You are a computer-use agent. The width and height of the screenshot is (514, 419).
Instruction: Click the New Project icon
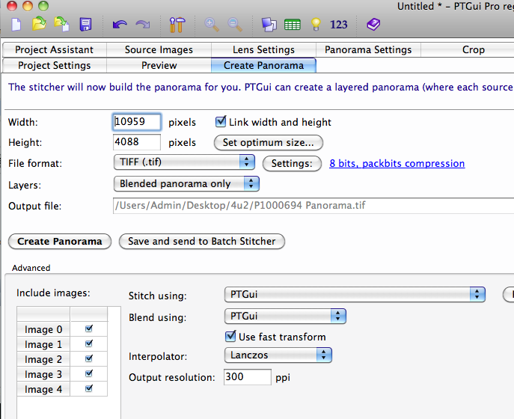point(16,25)
